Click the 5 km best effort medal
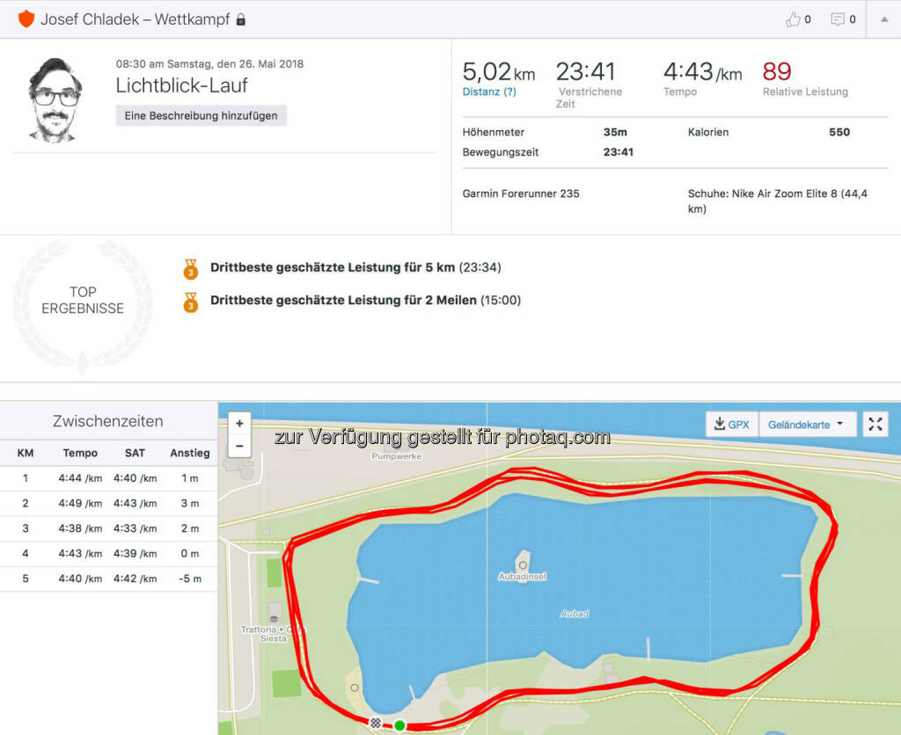Image resolution: width=901 pixels, height=735 pixels. pyautogui.click(x=190, y=267)
